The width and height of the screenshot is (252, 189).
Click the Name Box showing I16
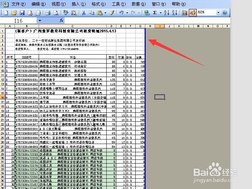(x=18, y=21)
